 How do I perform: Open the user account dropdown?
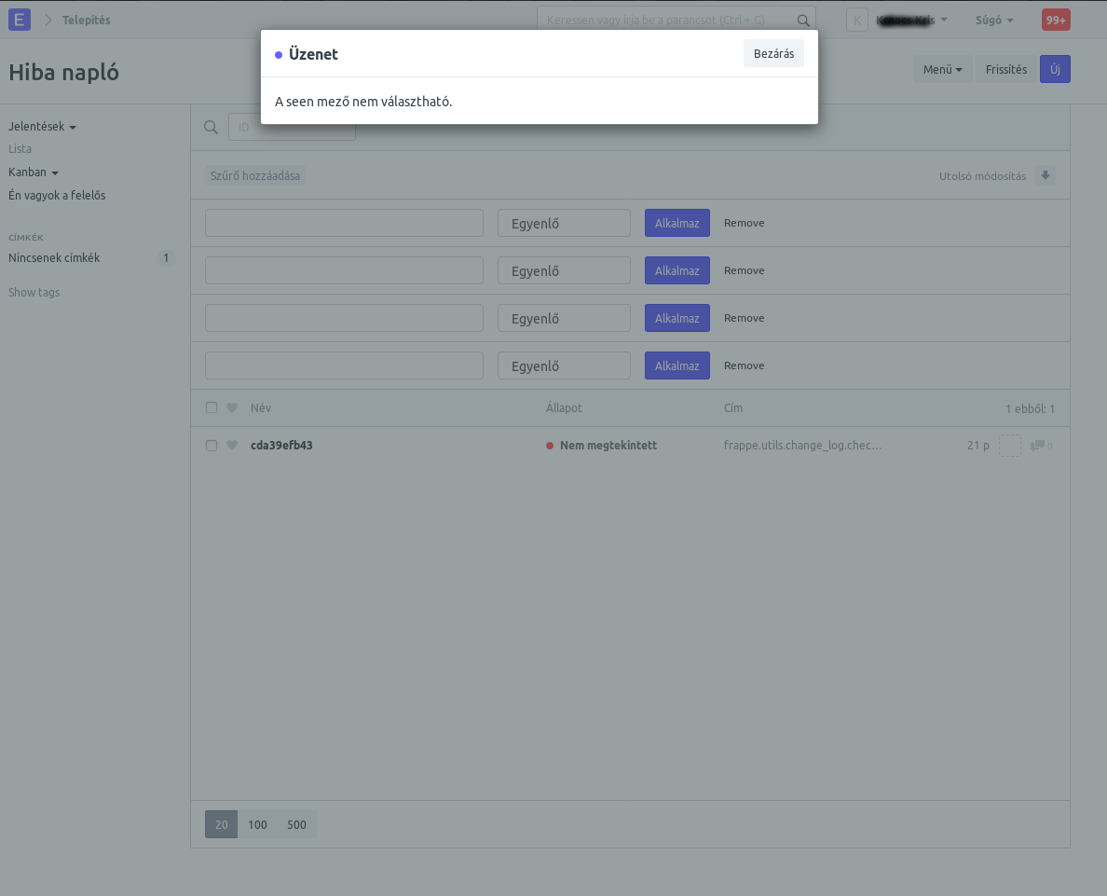911,21
